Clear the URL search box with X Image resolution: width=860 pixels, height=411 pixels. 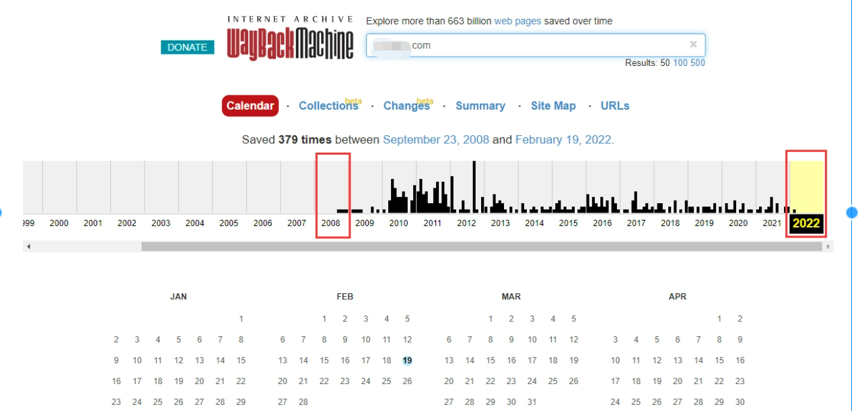[693, 44]
